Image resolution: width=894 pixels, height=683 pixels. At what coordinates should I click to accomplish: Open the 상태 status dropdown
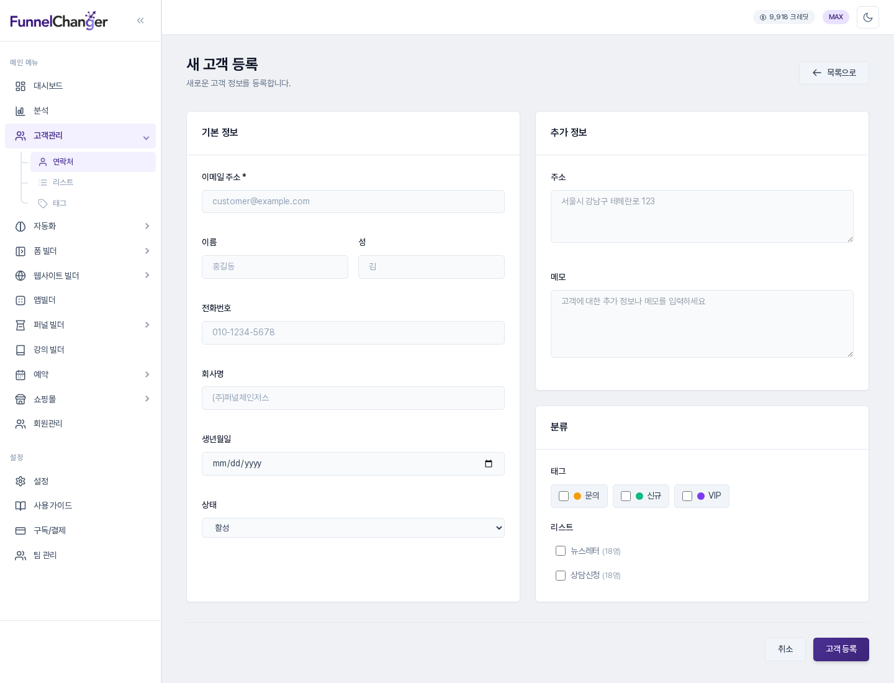click(x=353, y=528)
